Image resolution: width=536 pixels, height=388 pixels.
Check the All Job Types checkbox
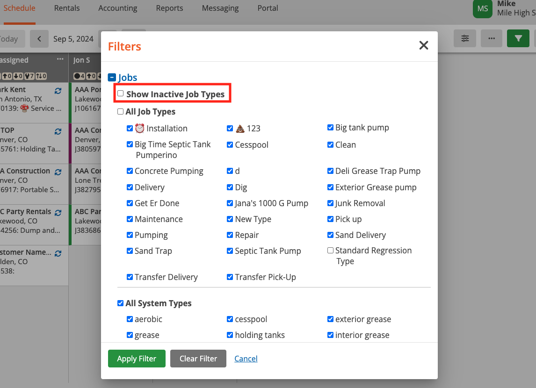pos(120,112)
